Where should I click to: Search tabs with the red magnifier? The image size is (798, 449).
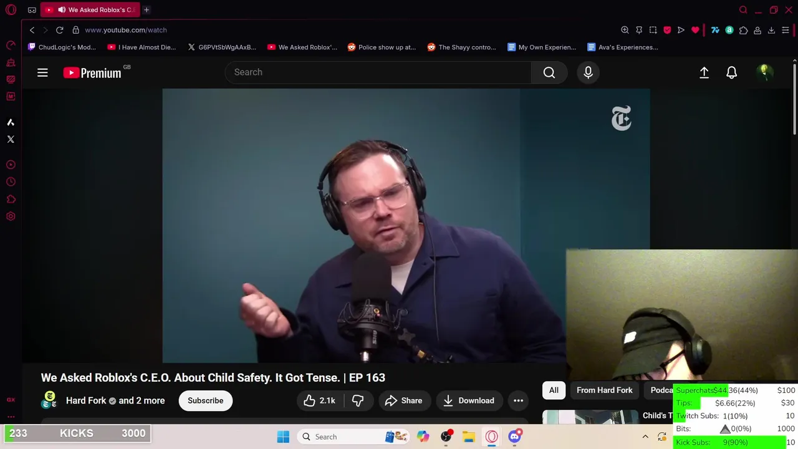click(743, 10)
